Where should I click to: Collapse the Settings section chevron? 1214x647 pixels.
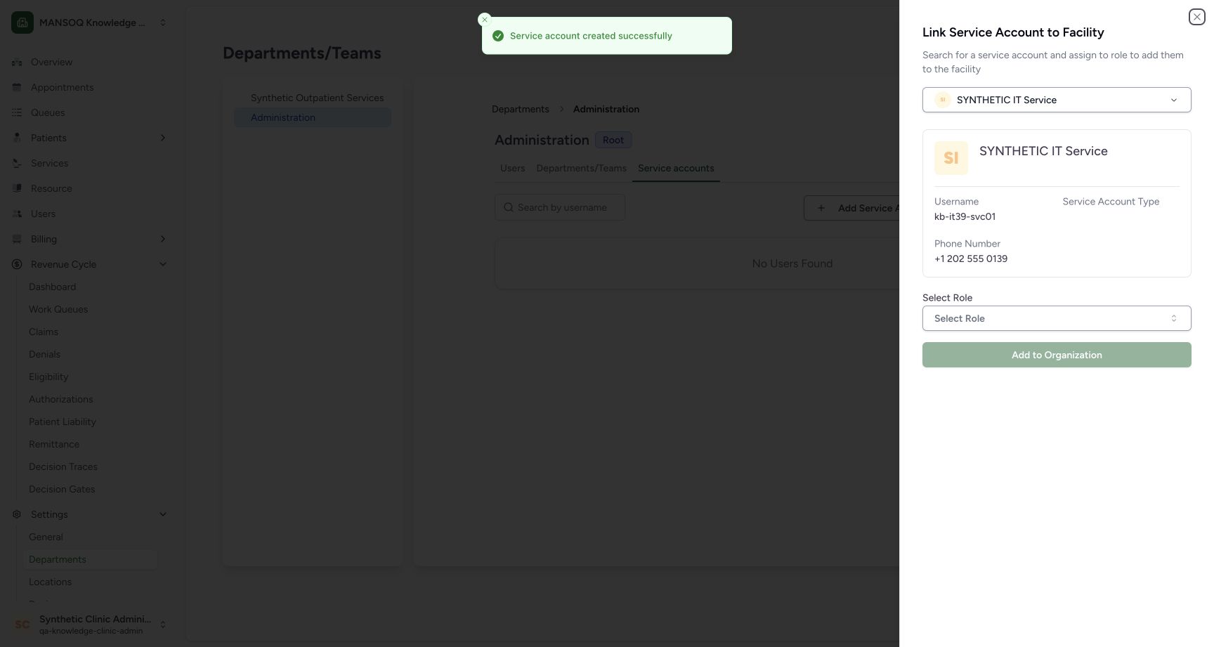(163, 514)
